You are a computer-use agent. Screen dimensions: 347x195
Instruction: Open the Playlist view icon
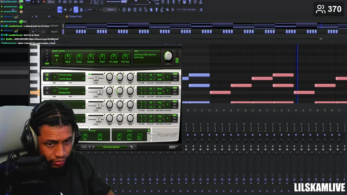pyautogui.click(x=124, y=9)
